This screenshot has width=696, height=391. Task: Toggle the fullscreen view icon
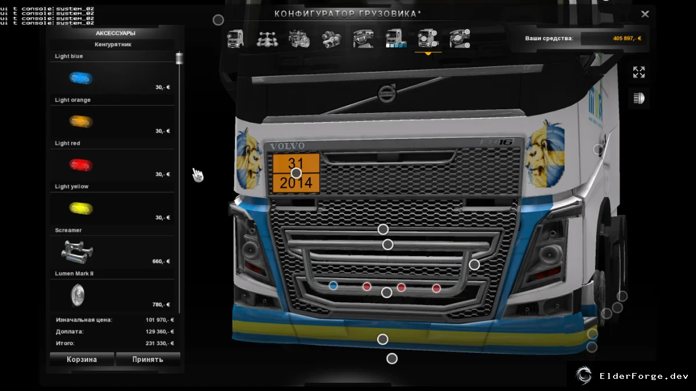tap(639, 72)
